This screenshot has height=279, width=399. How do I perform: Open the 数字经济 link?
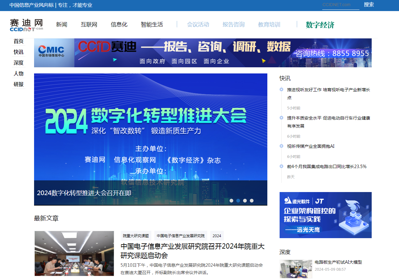pos(320,25)
